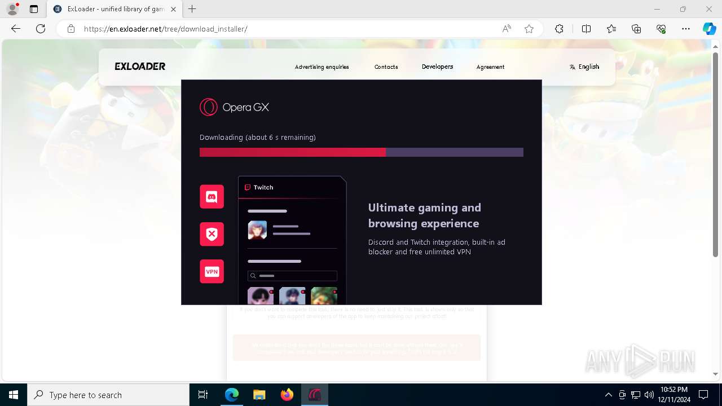Open Settings and more ellipsis menu

point(686,29)
